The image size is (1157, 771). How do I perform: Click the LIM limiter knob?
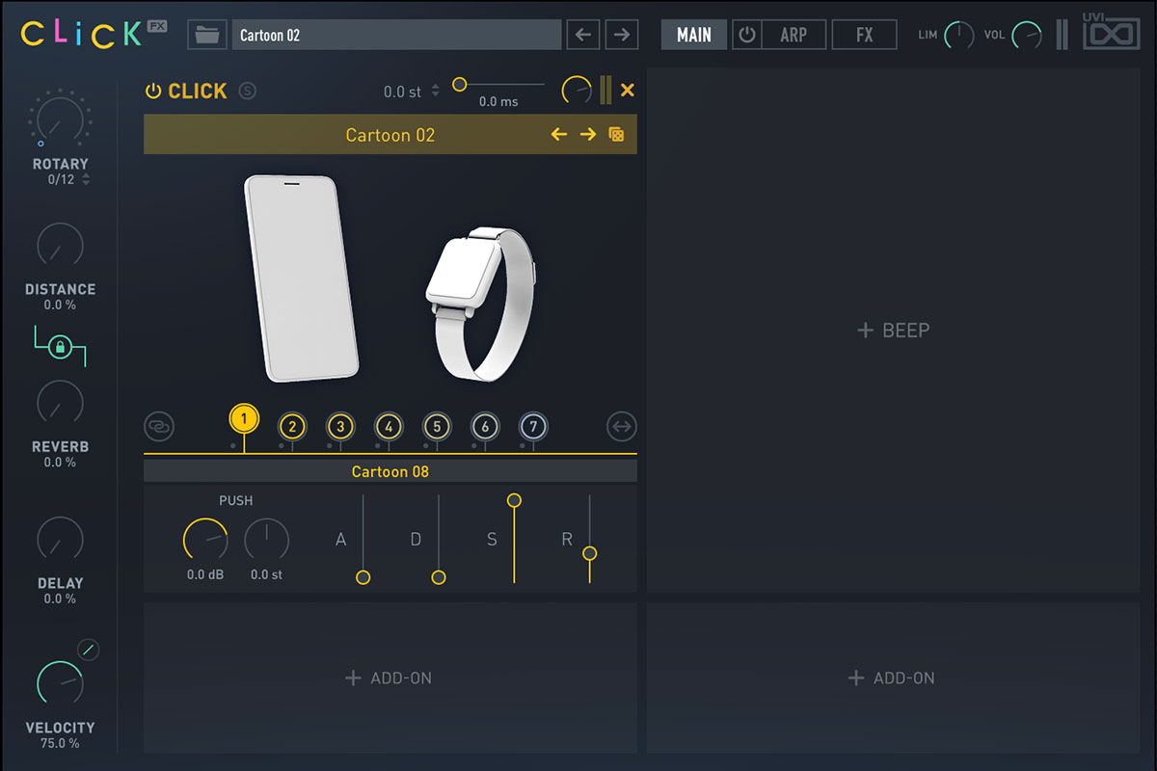(958, 36)
